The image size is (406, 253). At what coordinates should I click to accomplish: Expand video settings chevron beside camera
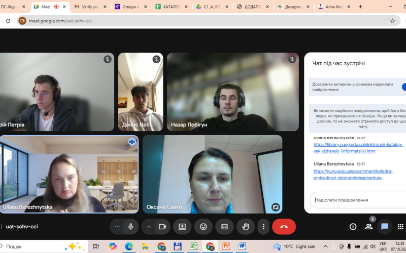pos(149,227)
